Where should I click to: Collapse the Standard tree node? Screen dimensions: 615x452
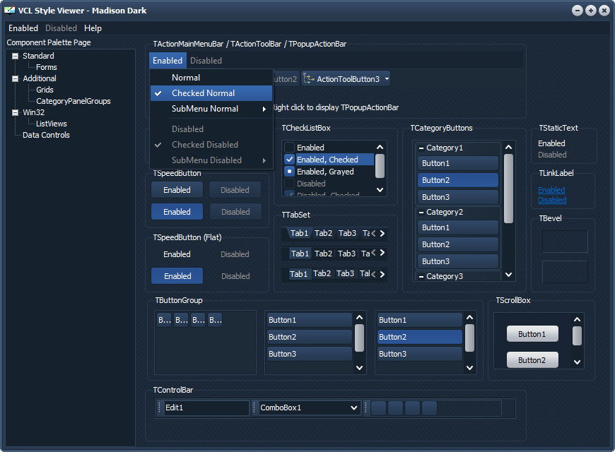pyautogui.click(x=16, y=56)
